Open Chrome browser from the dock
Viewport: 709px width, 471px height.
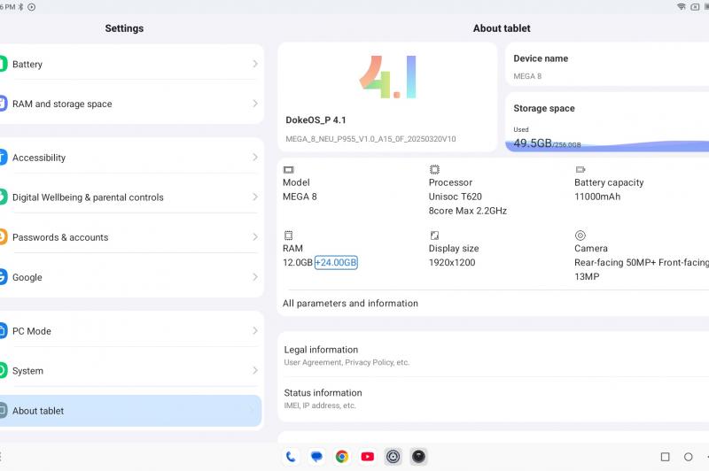pyautogui.click(x=342, y=457)
